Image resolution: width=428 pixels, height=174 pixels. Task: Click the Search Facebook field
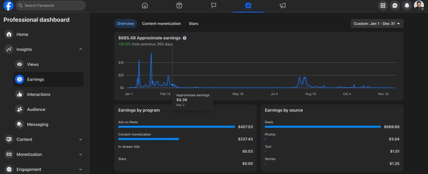[x=51, y=6]
